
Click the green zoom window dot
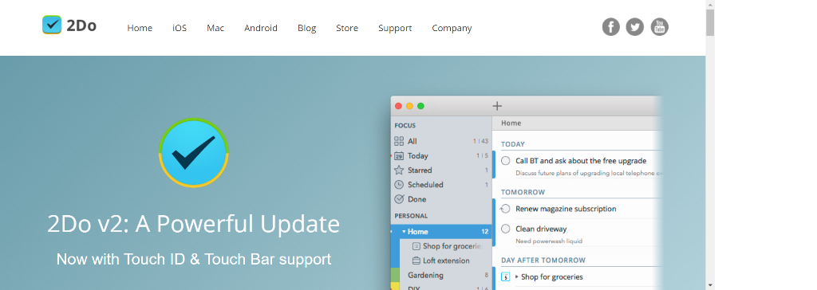tap(420, 106)
